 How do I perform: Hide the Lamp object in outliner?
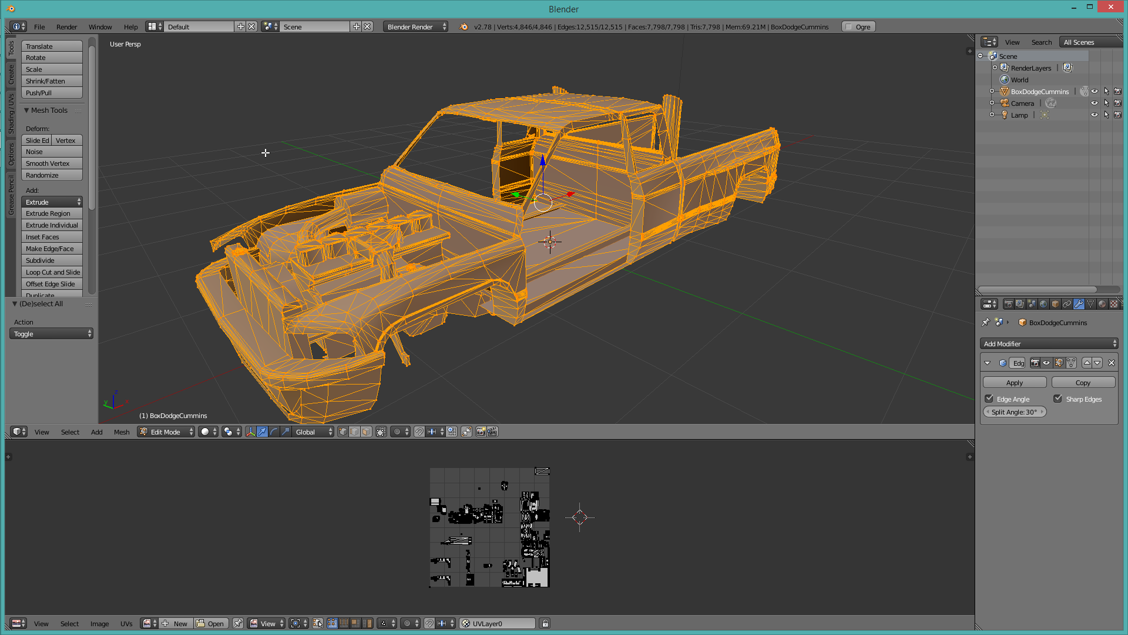(1095, 115)
